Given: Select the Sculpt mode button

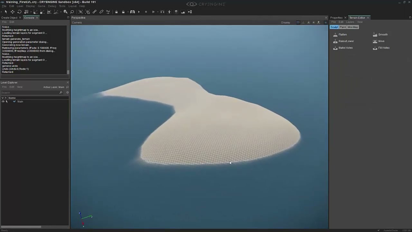Looking at the screenshot, I should 334,27.
